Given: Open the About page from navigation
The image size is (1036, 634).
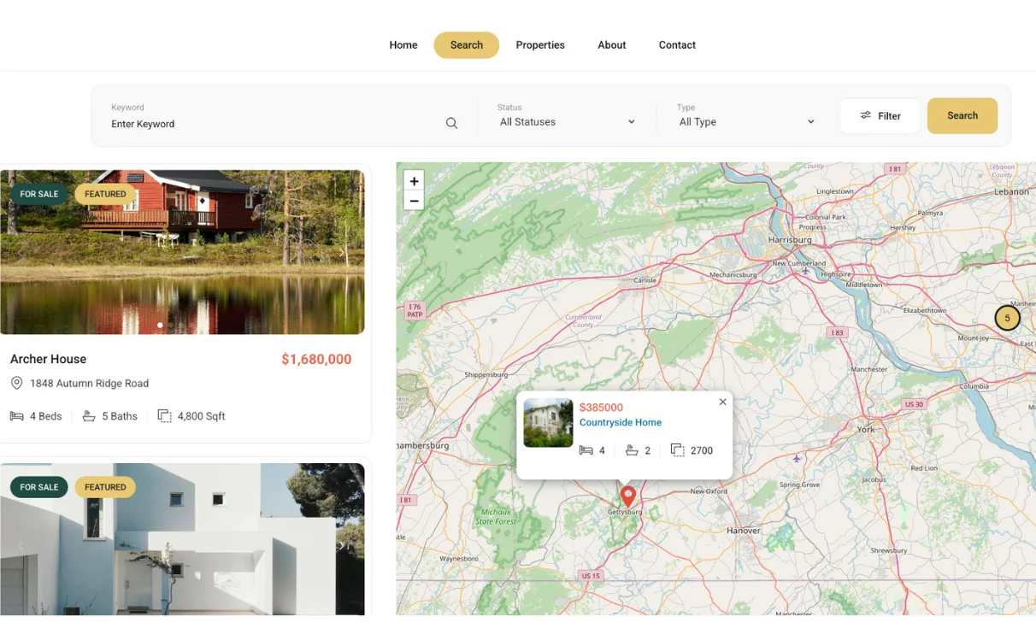Looking at the screenshot, I should pos(611,45).
